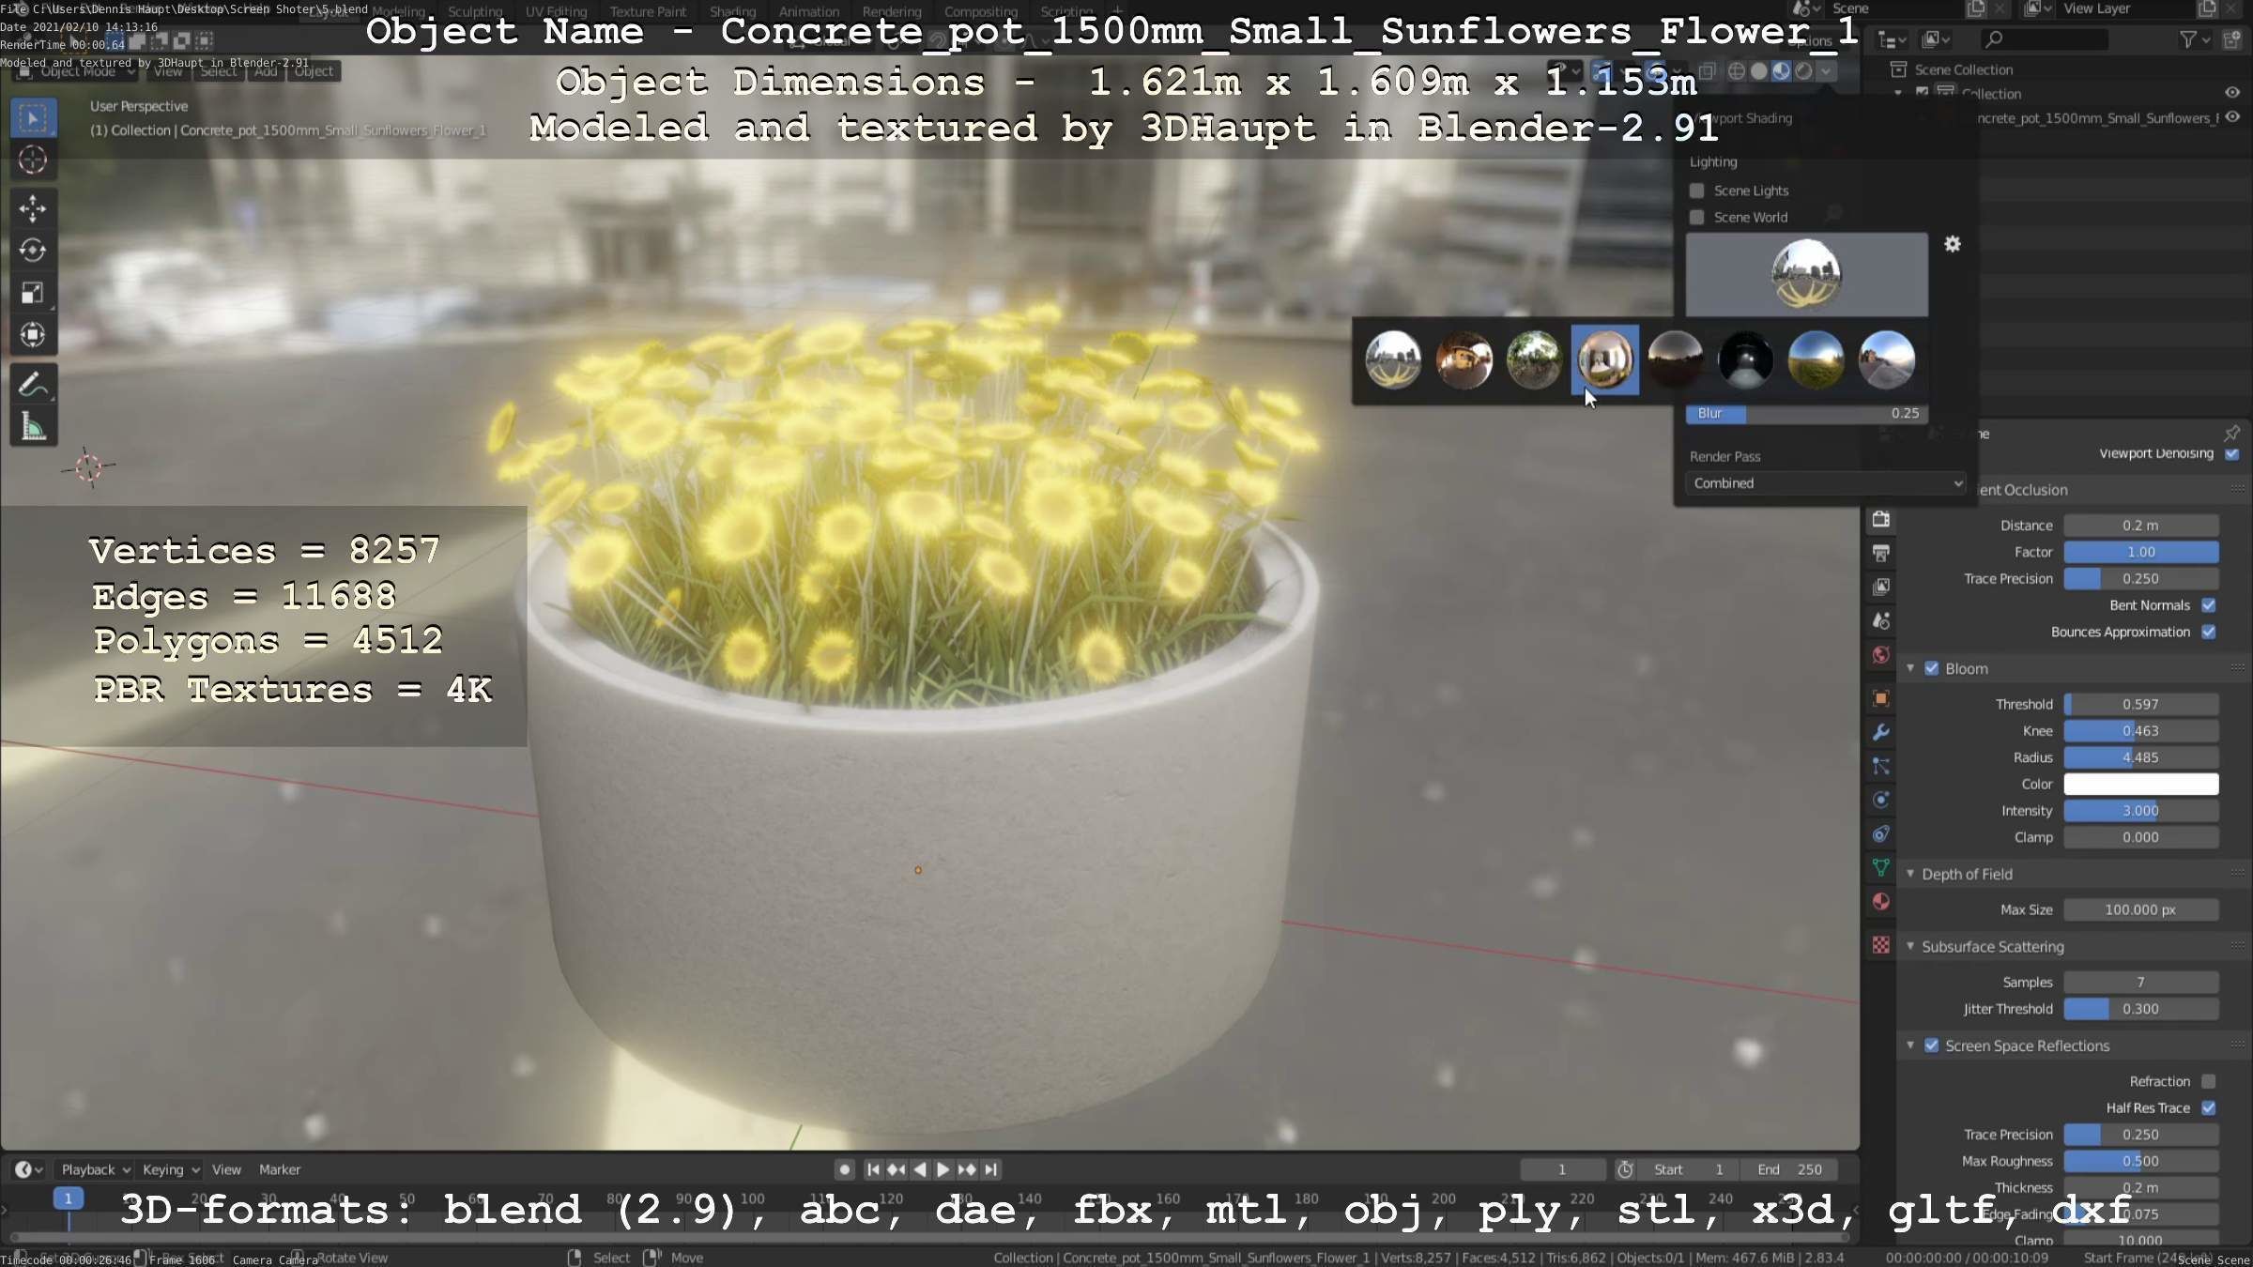
Task: Open Object properties tab icon
Action: click(1880, 698)
